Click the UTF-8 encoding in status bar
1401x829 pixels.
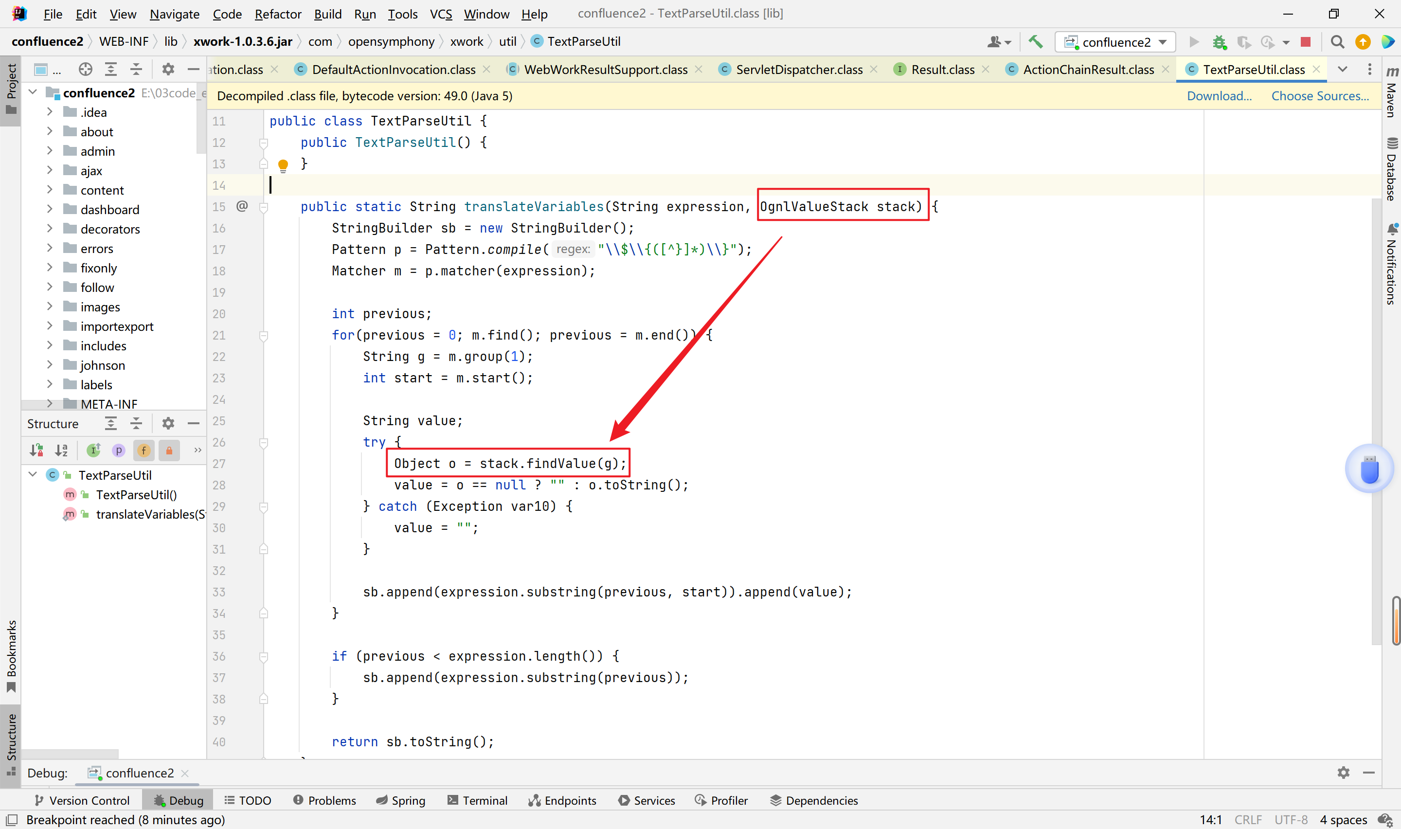[1291, 819]
